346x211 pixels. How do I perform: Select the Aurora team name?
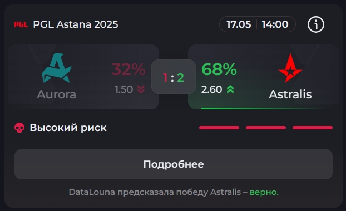click(x=57, y=94)
